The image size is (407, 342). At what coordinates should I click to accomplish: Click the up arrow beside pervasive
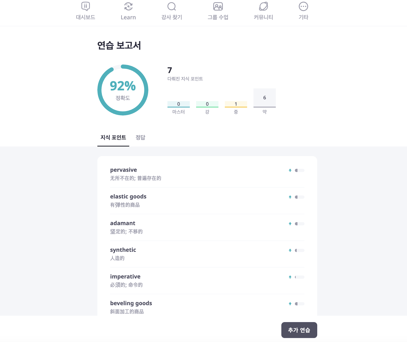coord(290,170)
